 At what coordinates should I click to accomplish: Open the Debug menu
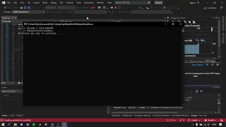53,2
